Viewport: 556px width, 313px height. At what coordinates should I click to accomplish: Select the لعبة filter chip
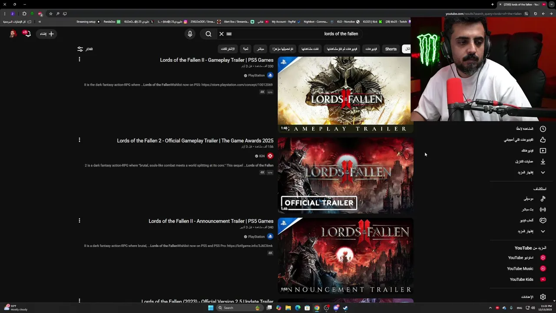tap(245, 49)
